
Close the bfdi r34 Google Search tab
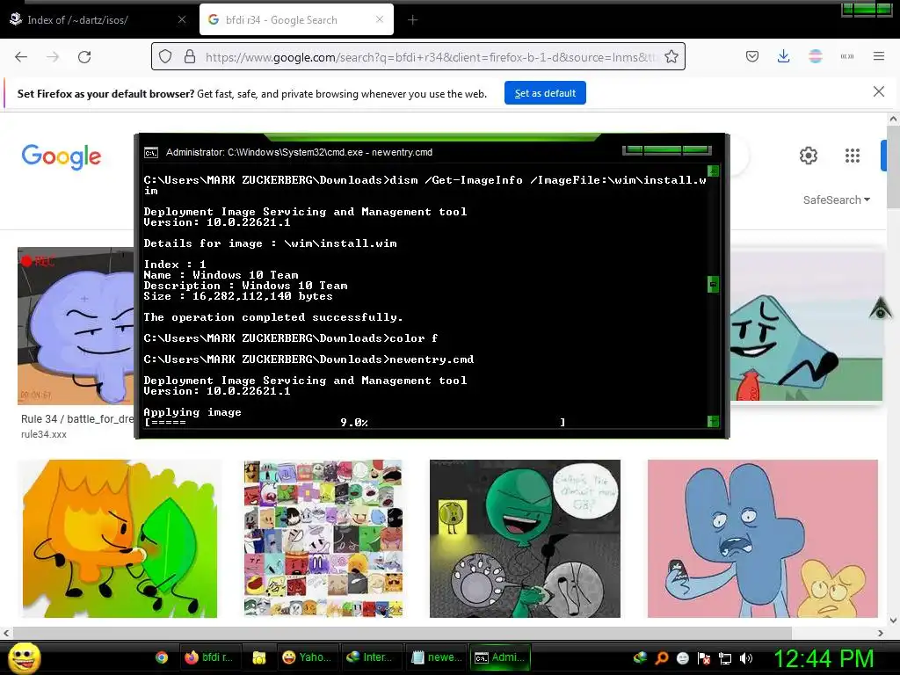point(380,19)
